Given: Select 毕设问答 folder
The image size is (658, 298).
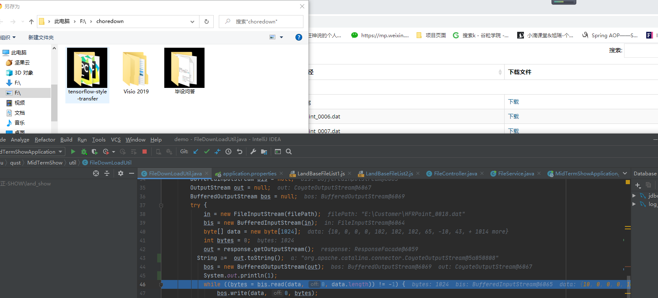Looking at the screenshot, I should click(184, 71).
